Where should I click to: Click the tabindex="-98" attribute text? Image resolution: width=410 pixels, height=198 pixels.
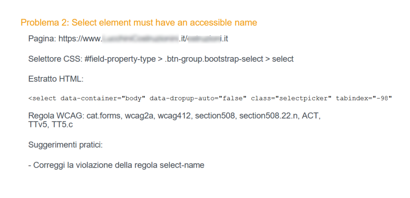click(364, 99)
